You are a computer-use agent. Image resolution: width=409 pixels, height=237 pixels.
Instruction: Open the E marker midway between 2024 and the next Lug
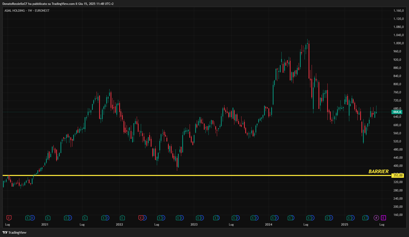pyautogui.click(x=290, y=218)
